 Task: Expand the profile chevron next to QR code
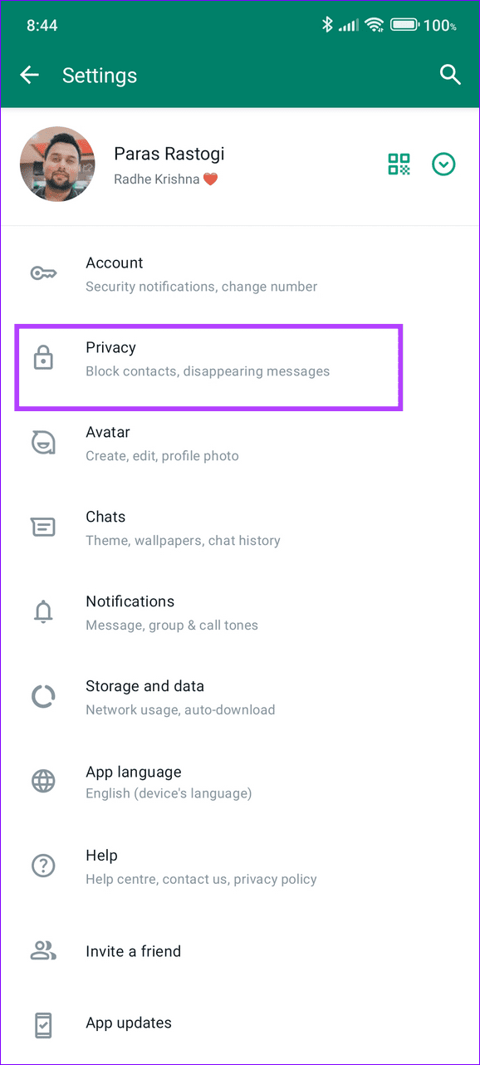pos(443,164)
